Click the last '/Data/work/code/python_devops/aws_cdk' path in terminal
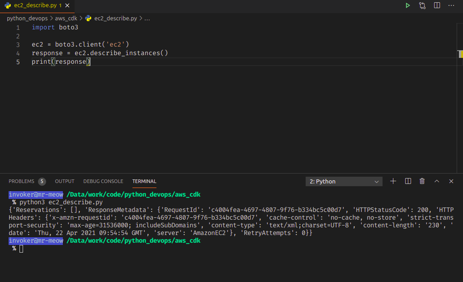The image size is (463, 282). pos(133,241)
